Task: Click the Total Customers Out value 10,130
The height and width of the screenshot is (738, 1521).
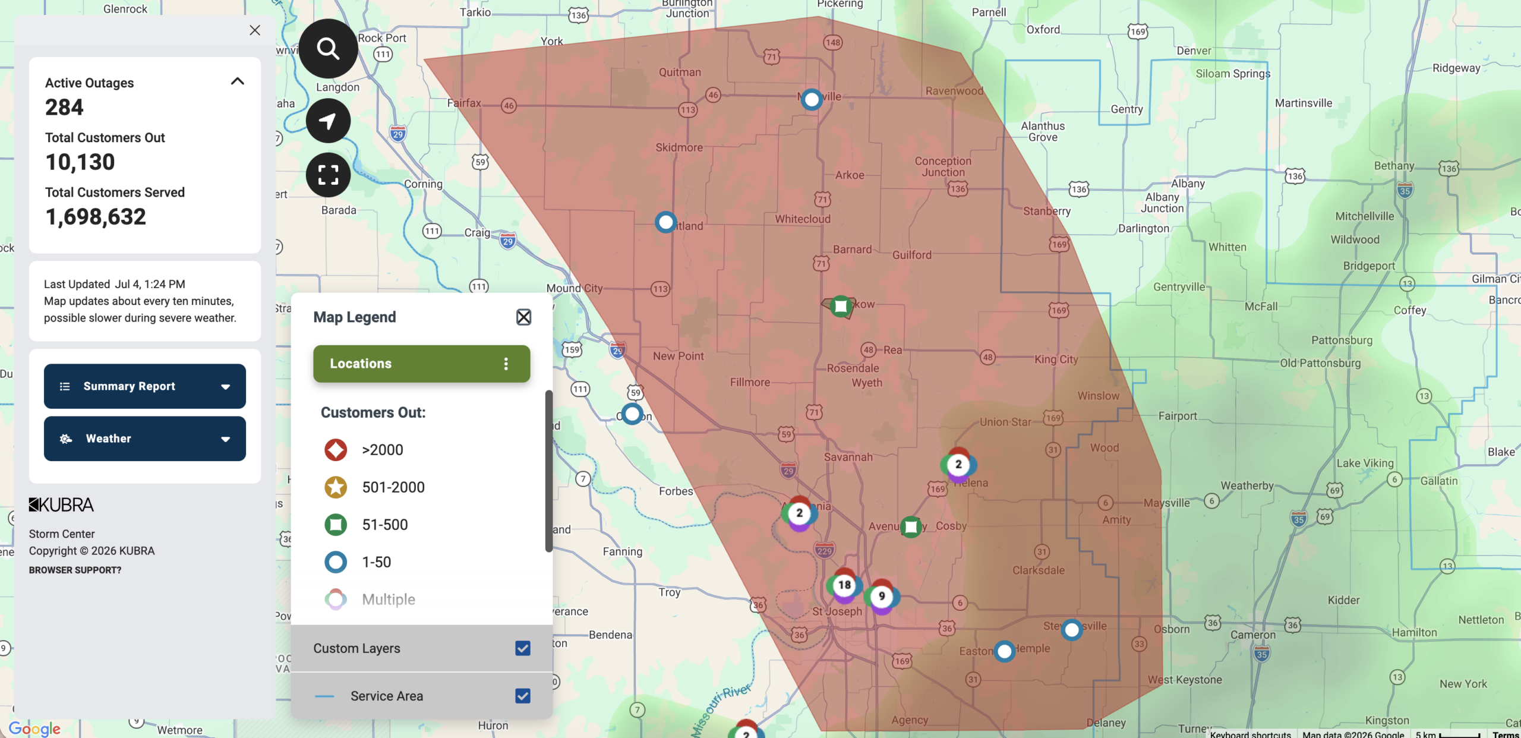Action: 80,162
